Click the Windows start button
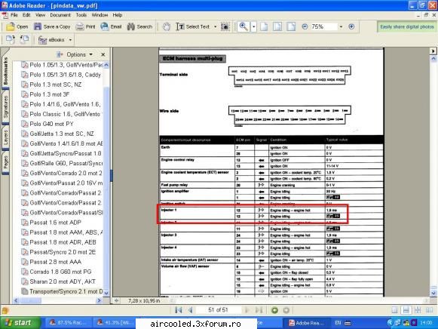 tap(20, 323)
